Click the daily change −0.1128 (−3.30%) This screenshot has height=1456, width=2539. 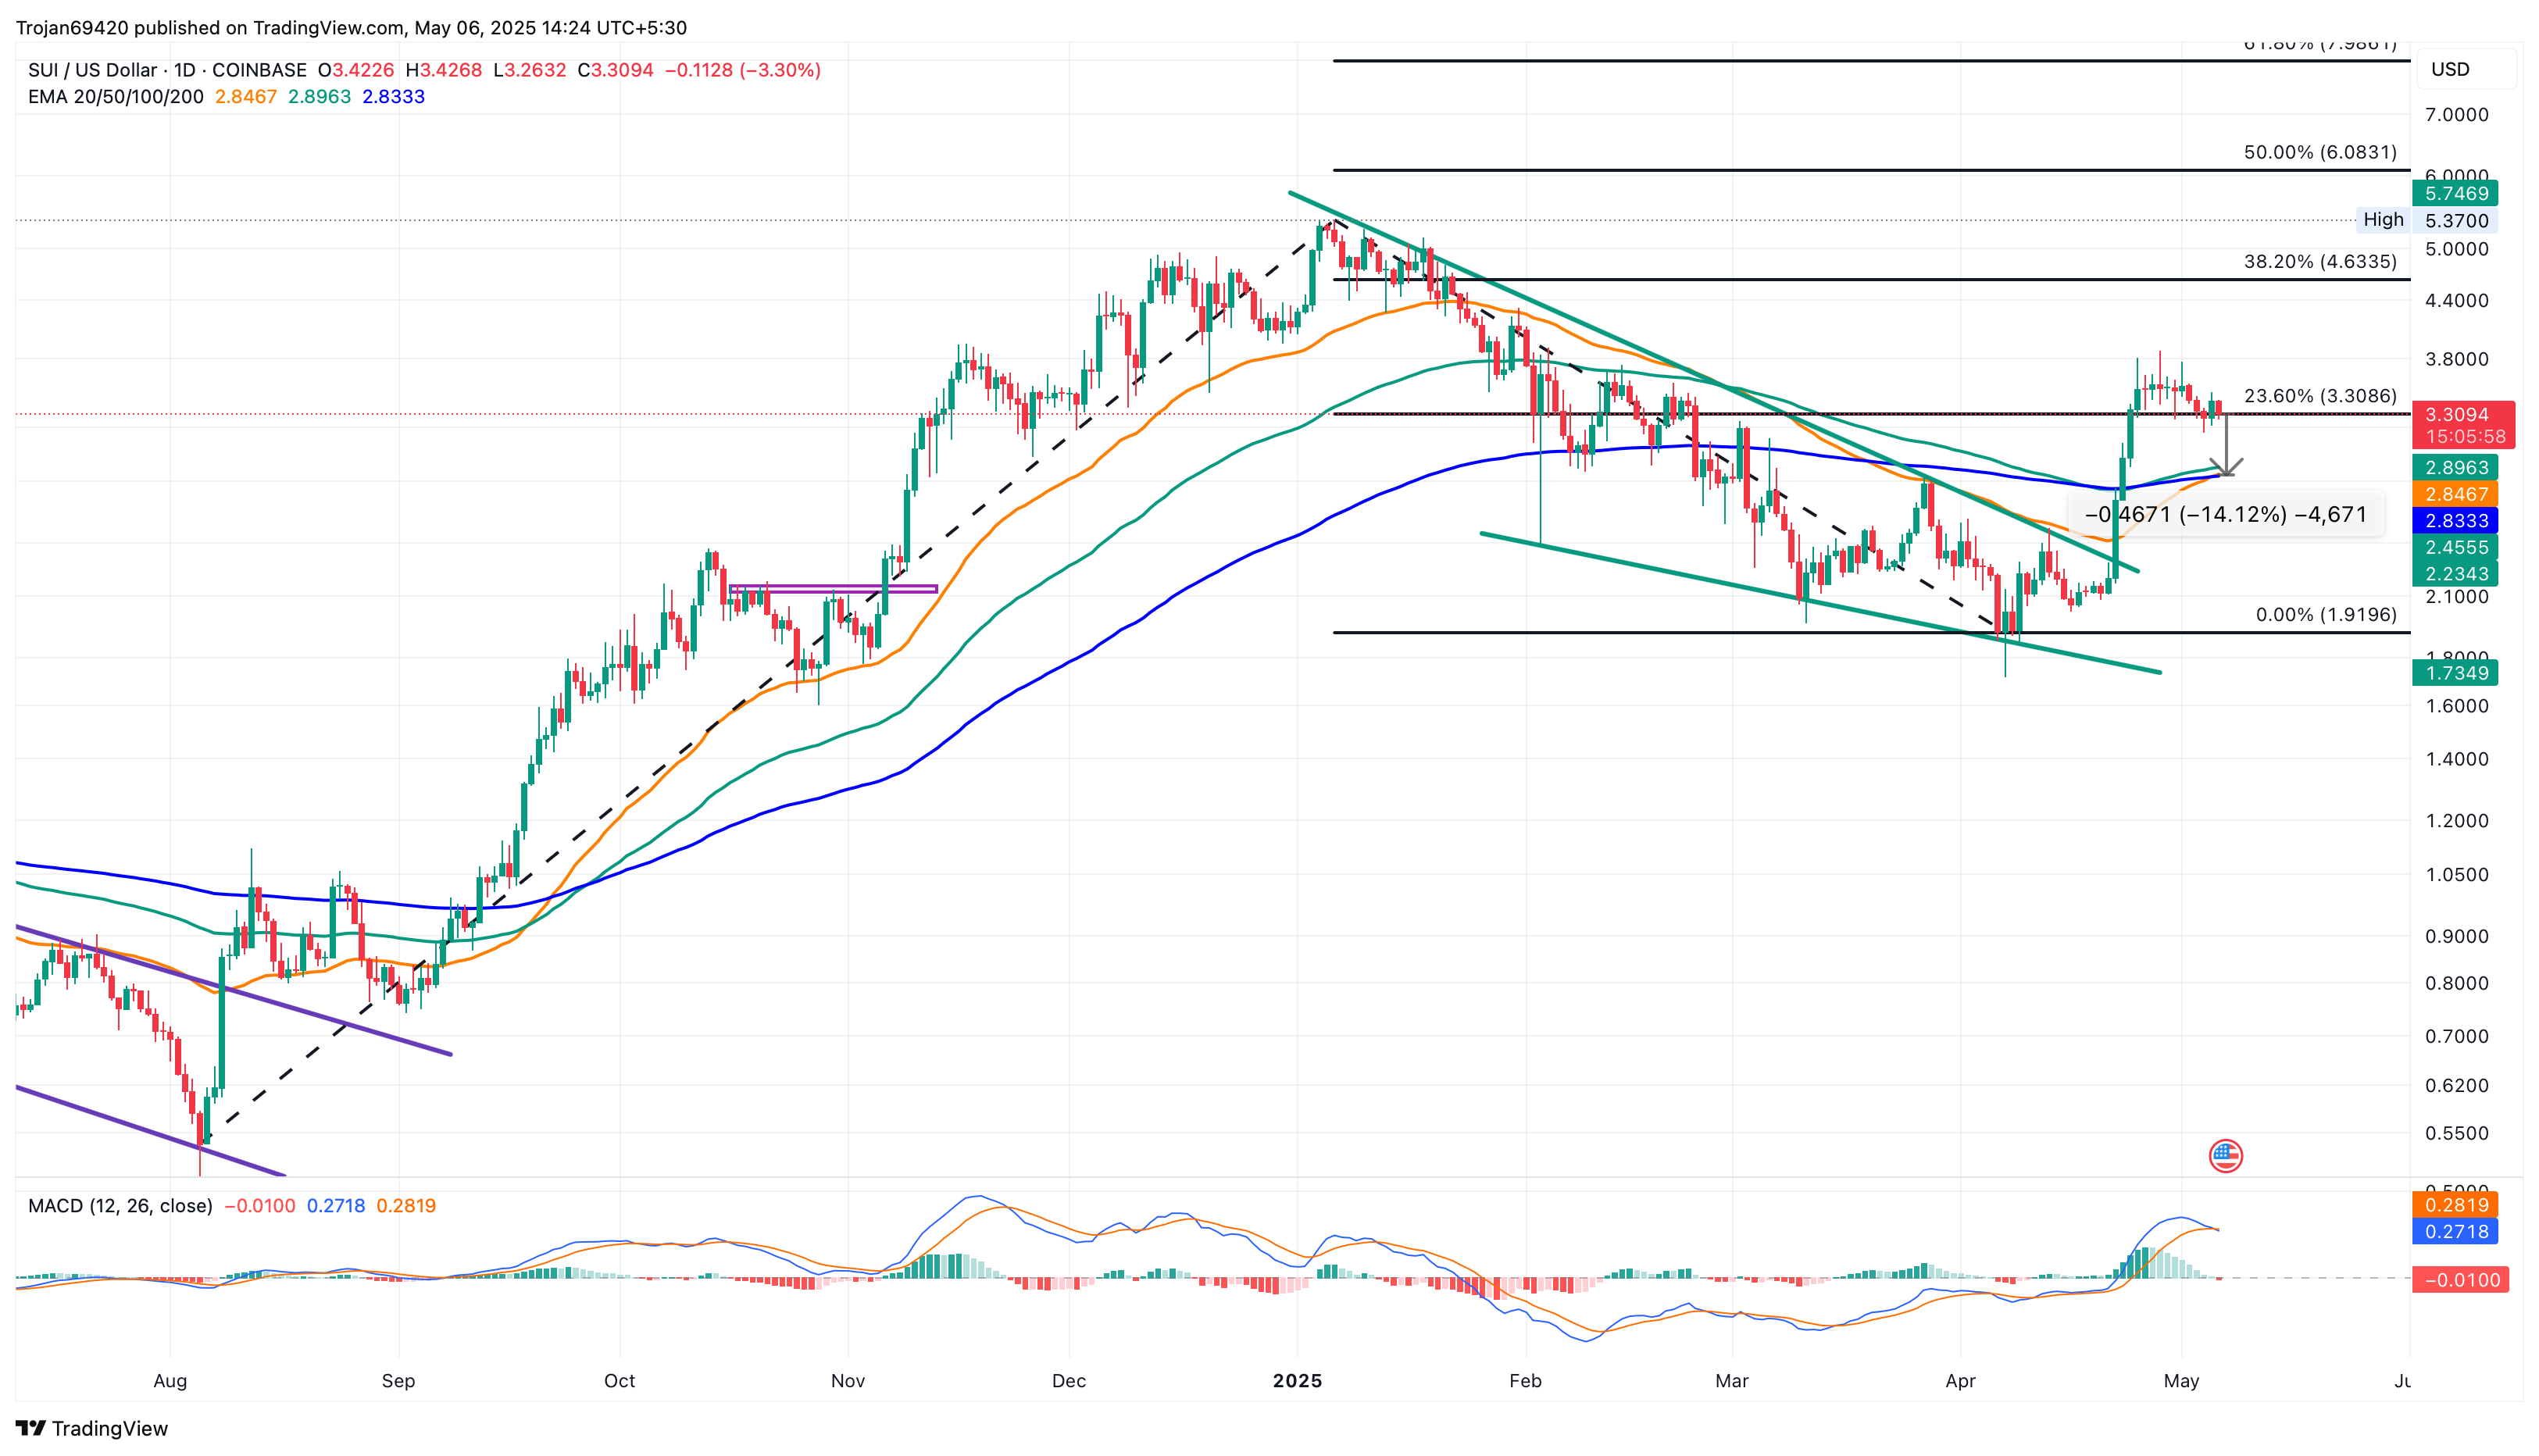[742, 70]
